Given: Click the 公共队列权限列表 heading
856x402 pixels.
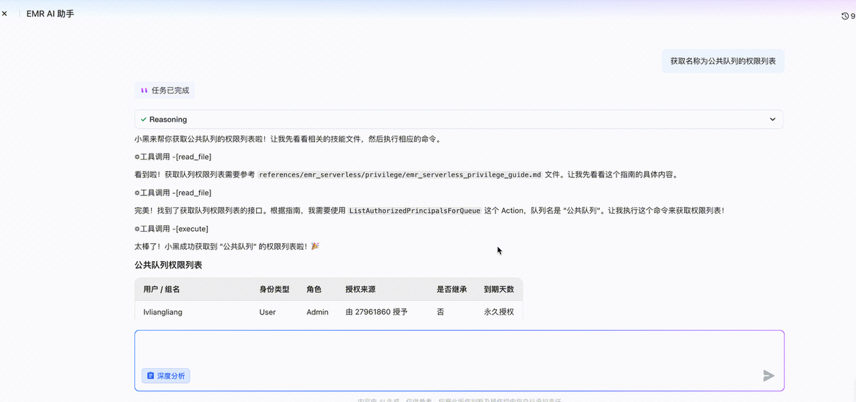Looking at the screenshot, I should [169, 265].
